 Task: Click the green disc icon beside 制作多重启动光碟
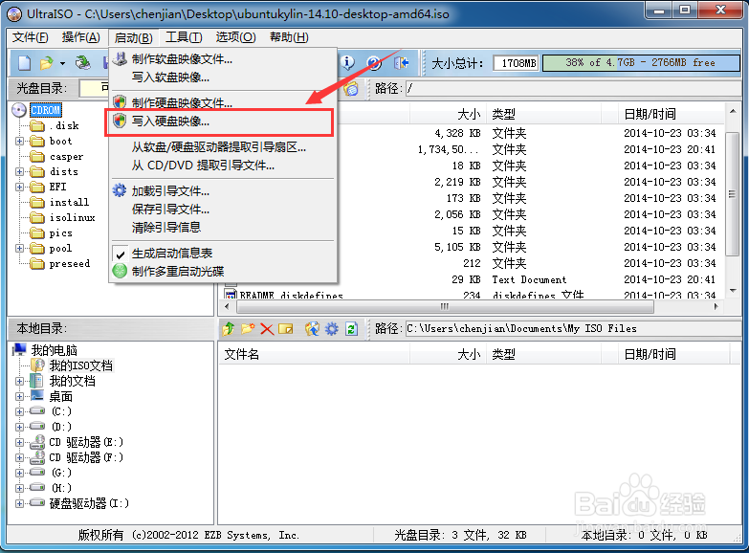coord(120,271)
